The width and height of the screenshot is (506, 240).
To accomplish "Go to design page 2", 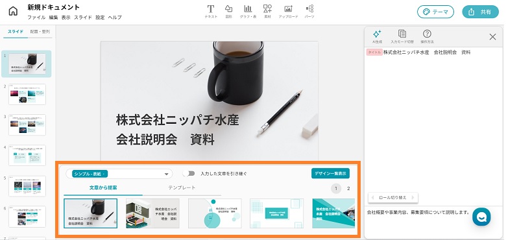I will (x=348, y=189).
